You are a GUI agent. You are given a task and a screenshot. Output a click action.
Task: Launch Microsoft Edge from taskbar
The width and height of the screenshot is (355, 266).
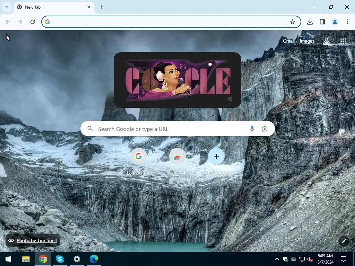(x=94, y=259)
